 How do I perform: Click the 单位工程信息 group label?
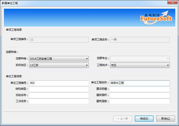pos(14,76)
